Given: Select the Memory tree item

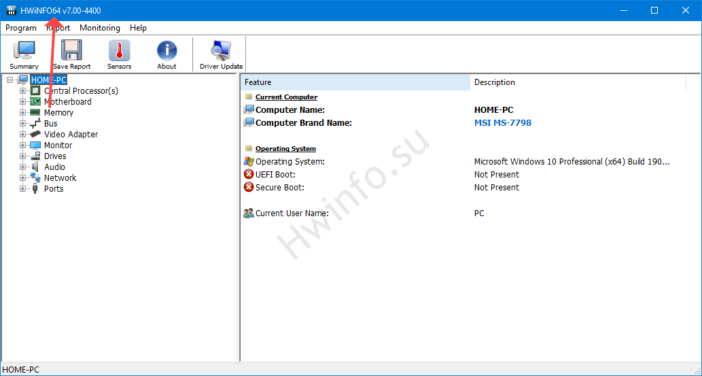Looking at the screenshot, I should (x=58, y=113).
